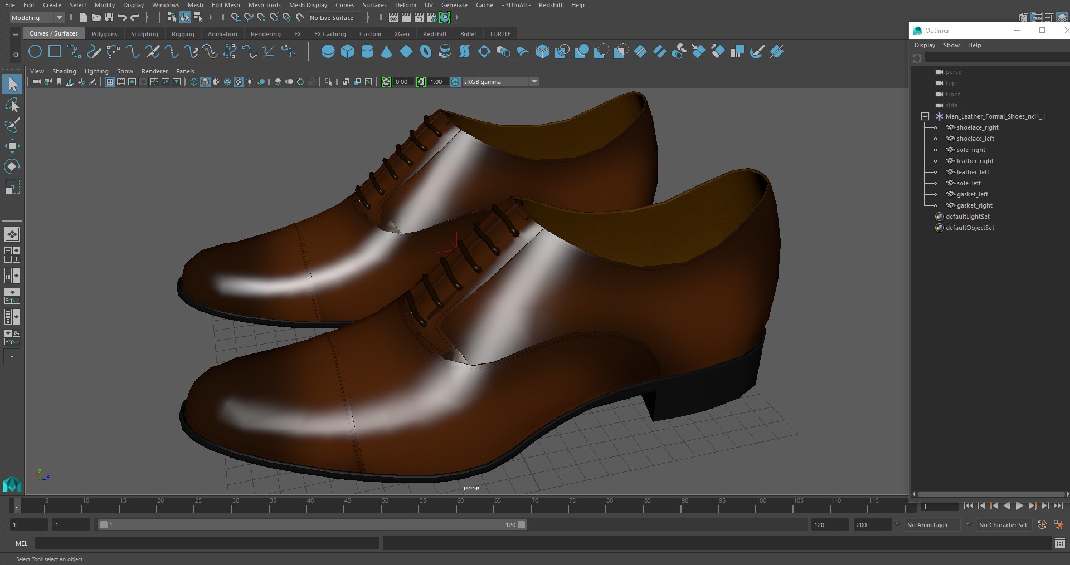
Task: Select the NURBS circle shelf icon
Action: coord(35,52)
